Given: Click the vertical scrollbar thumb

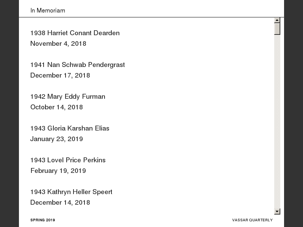Looking at the screenshot, I should tap(277, 29).
